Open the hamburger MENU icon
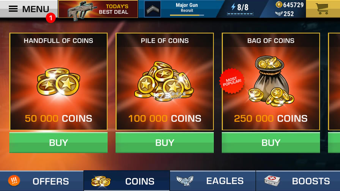 point(13,9)
